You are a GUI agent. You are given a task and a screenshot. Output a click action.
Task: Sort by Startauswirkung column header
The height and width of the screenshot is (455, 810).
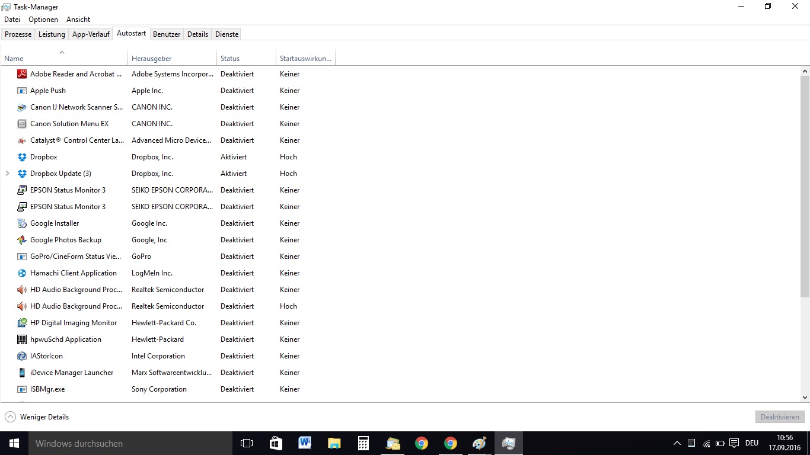(x=306, y=58)
